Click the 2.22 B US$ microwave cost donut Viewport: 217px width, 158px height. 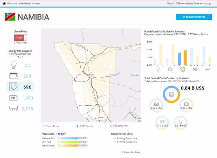click(156, 105)
